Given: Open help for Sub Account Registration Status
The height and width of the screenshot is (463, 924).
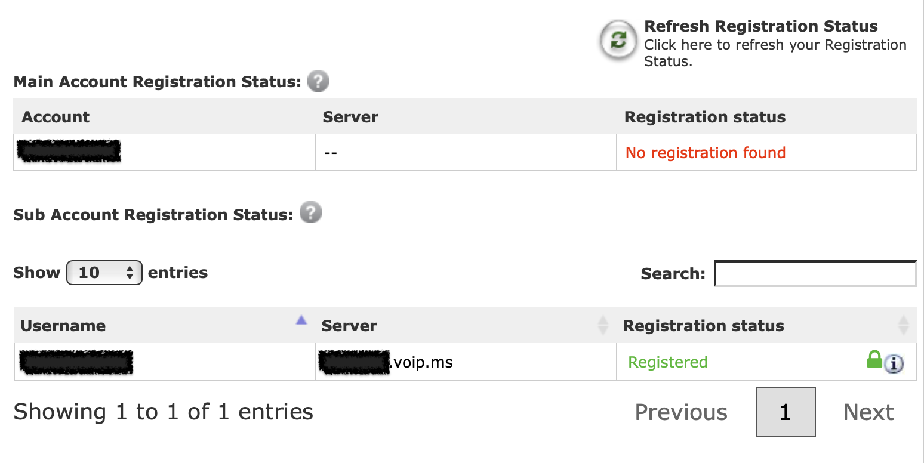Looking at the screenshot, I should pos(310,212).
